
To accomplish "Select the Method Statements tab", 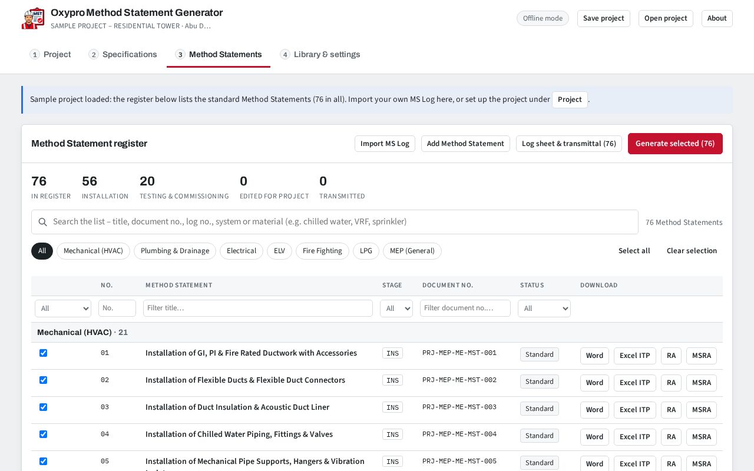I will pos(219,54).
